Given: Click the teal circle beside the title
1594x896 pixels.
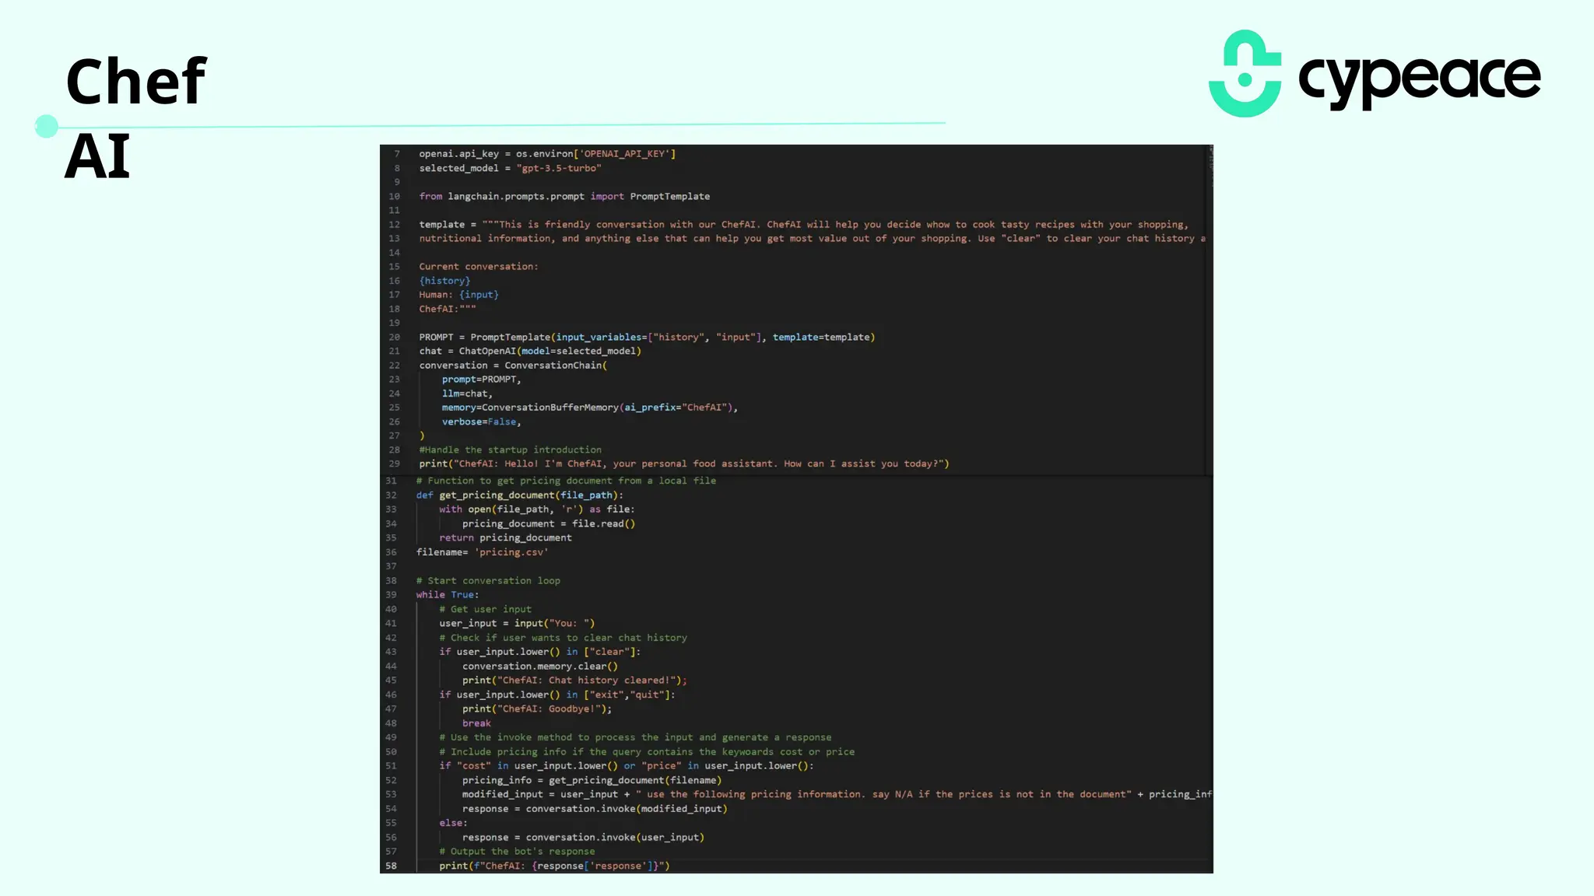Looking at the screenshot, I should point(47,126).
